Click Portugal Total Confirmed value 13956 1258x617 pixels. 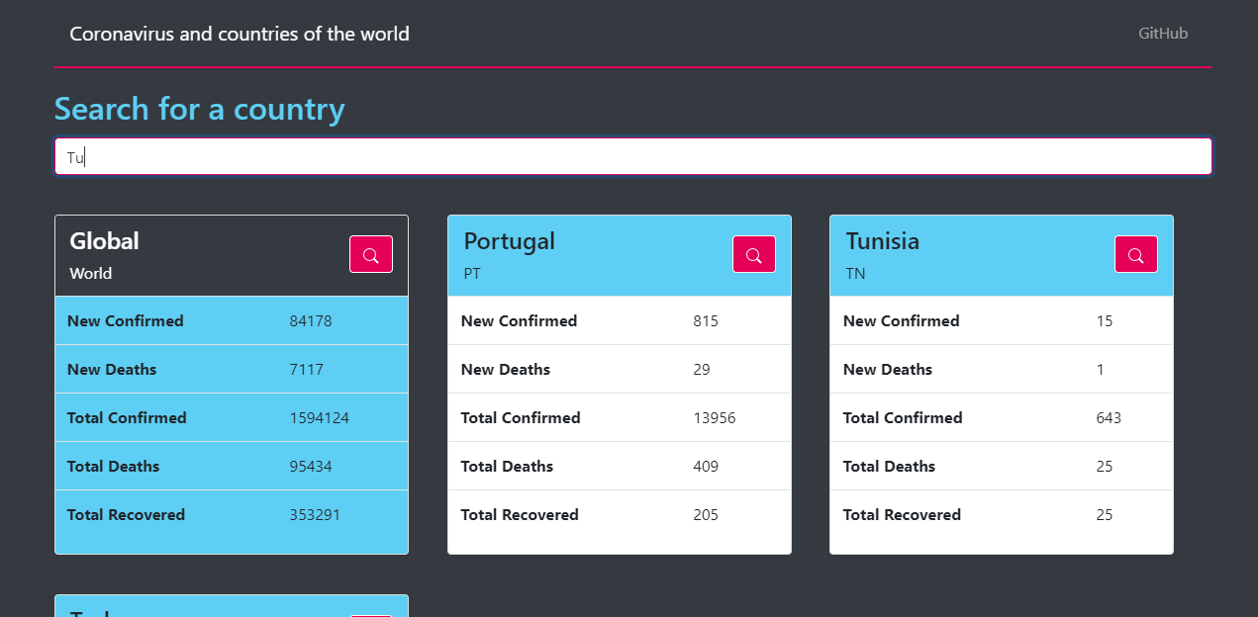point(715,418)
